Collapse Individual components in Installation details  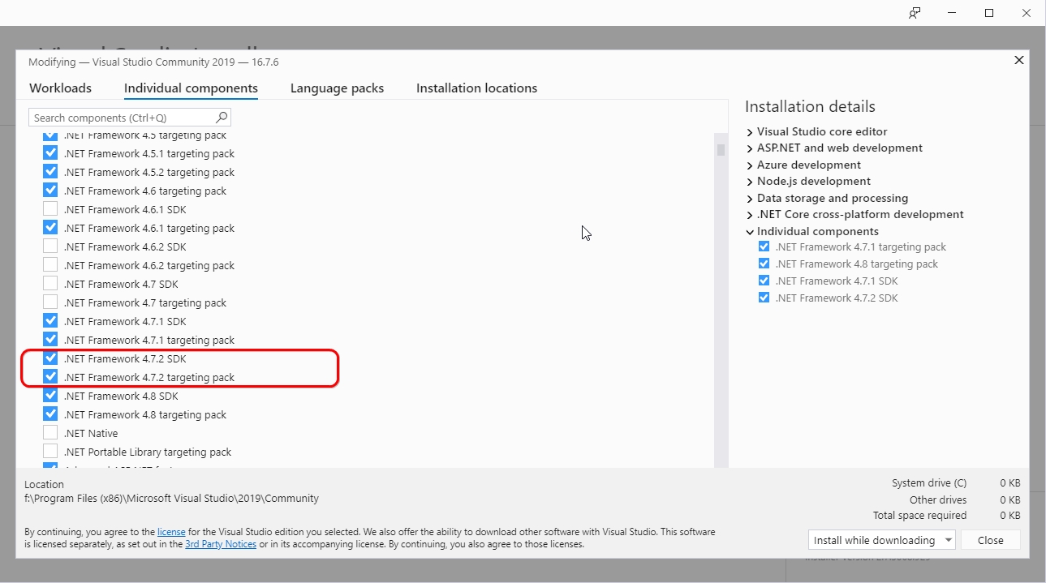[750, 232]
